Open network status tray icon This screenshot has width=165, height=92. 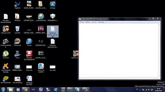(146, 90)
